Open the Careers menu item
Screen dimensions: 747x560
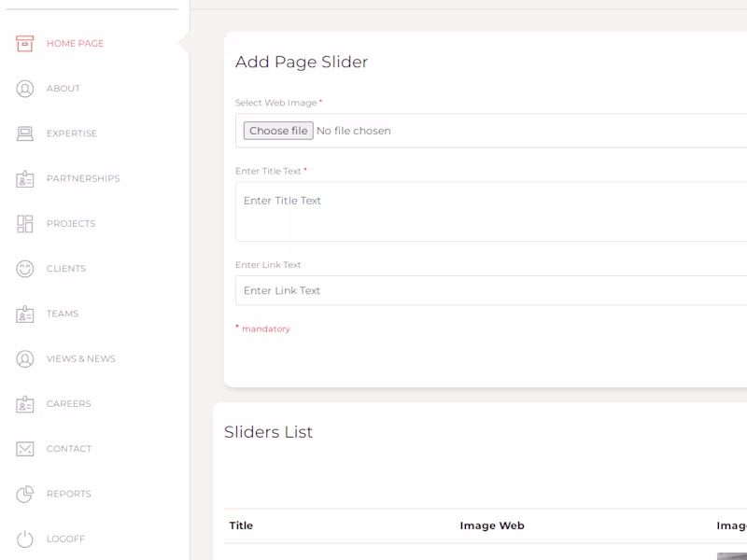point(69,404)
